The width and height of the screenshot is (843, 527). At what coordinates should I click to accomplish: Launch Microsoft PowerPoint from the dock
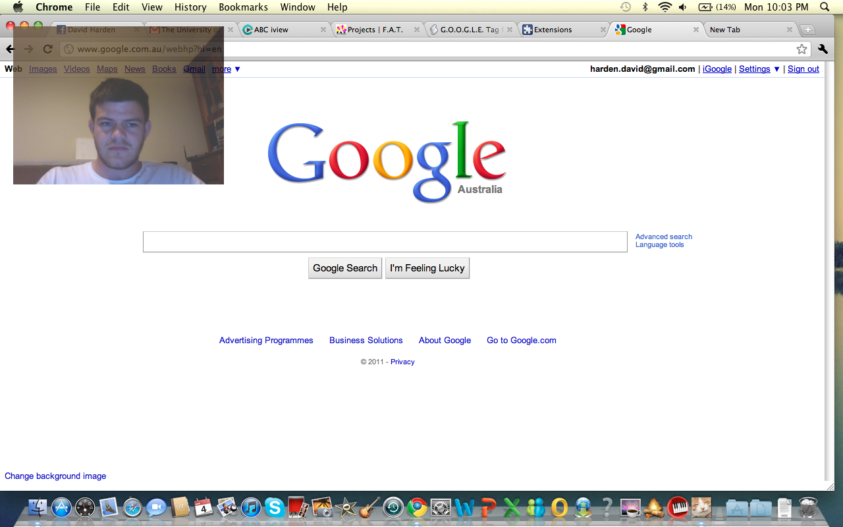(x=488, y=507)
